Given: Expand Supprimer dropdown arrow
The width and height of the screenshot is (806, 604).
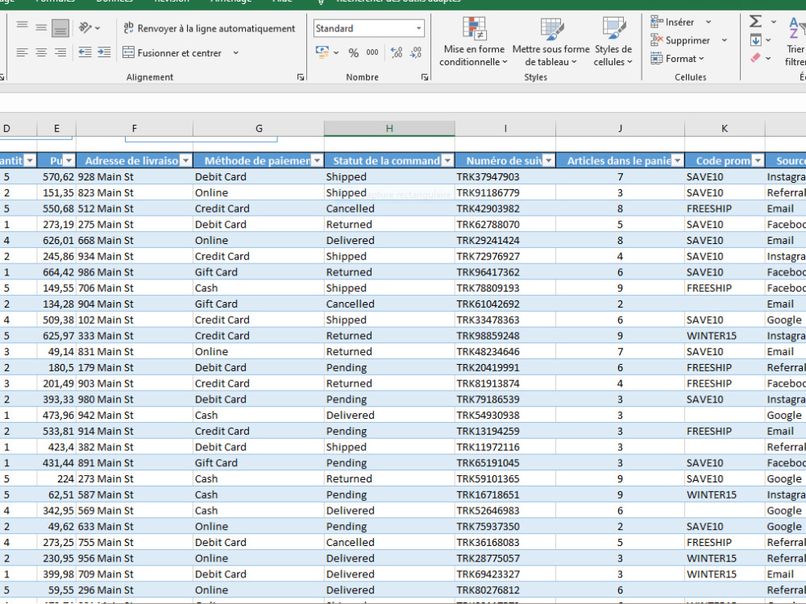Looking at the screenshot, I should point(725,40).
